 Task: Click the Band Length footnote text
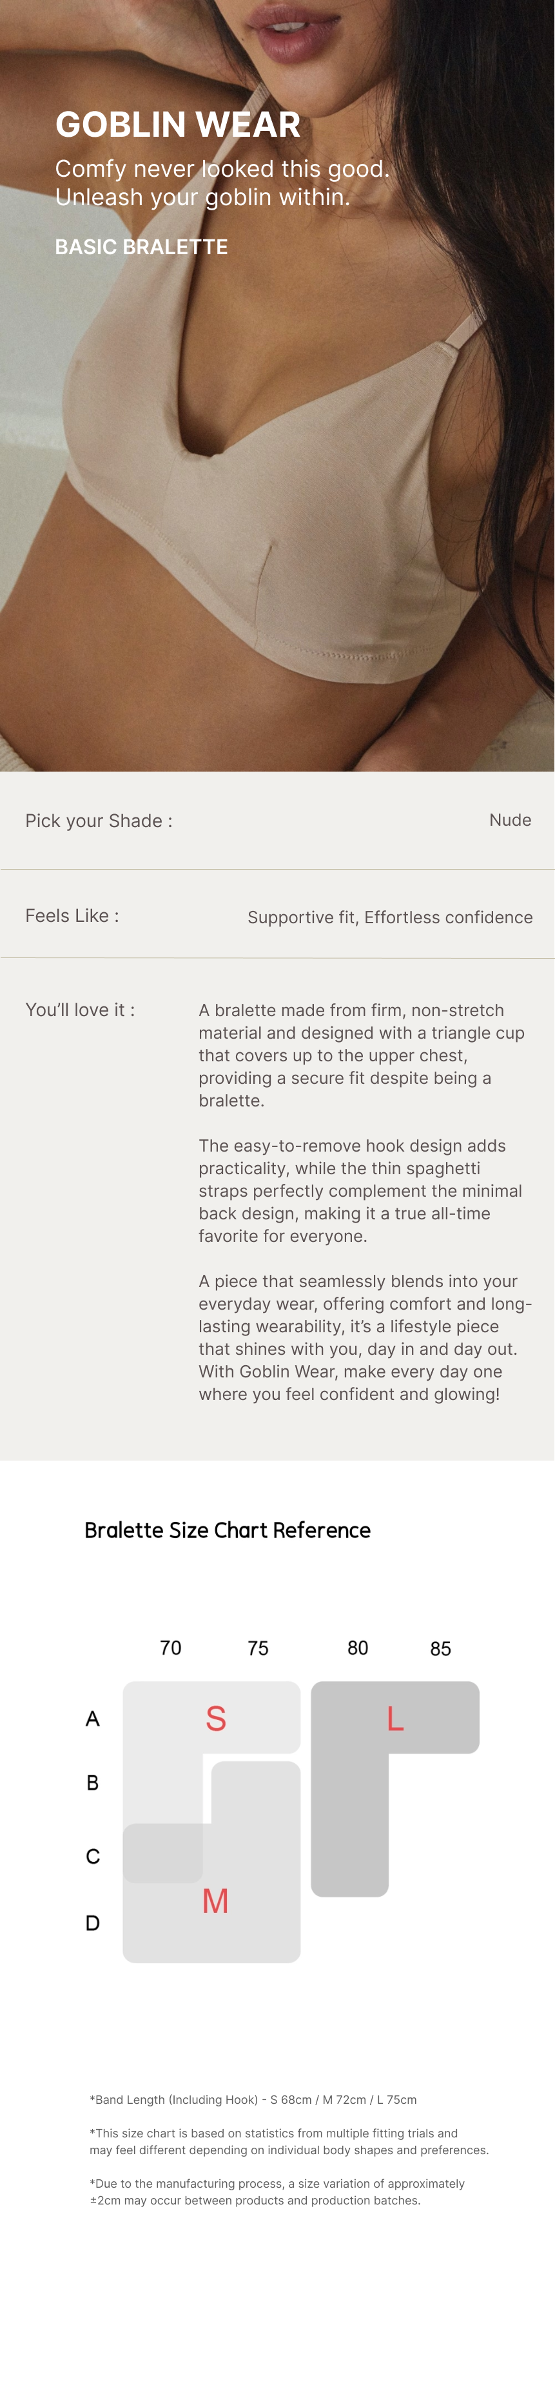(x=253, y=2099)
